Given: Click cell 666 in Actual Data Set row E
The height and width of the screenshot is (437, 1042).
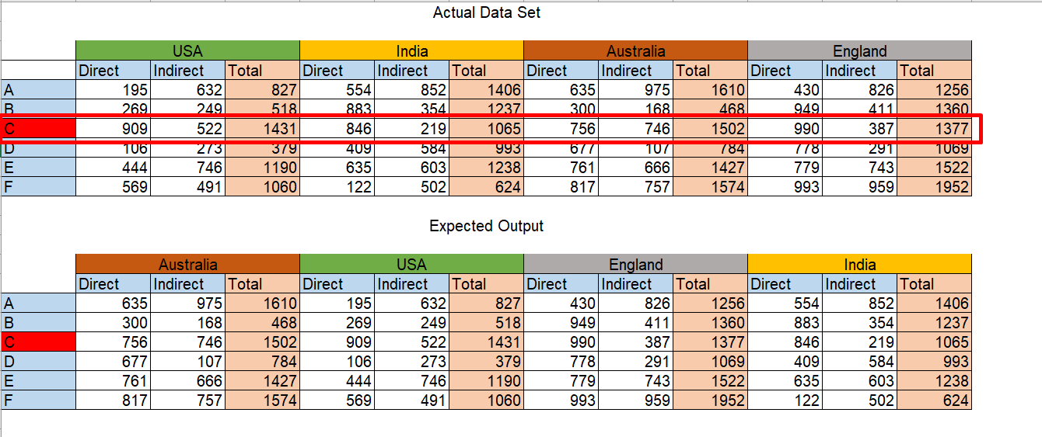Looking at the screenshot, I should [635, 167].
